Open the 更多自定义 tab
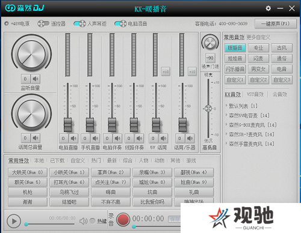The image size is (301, 233). tap(258, 37)
